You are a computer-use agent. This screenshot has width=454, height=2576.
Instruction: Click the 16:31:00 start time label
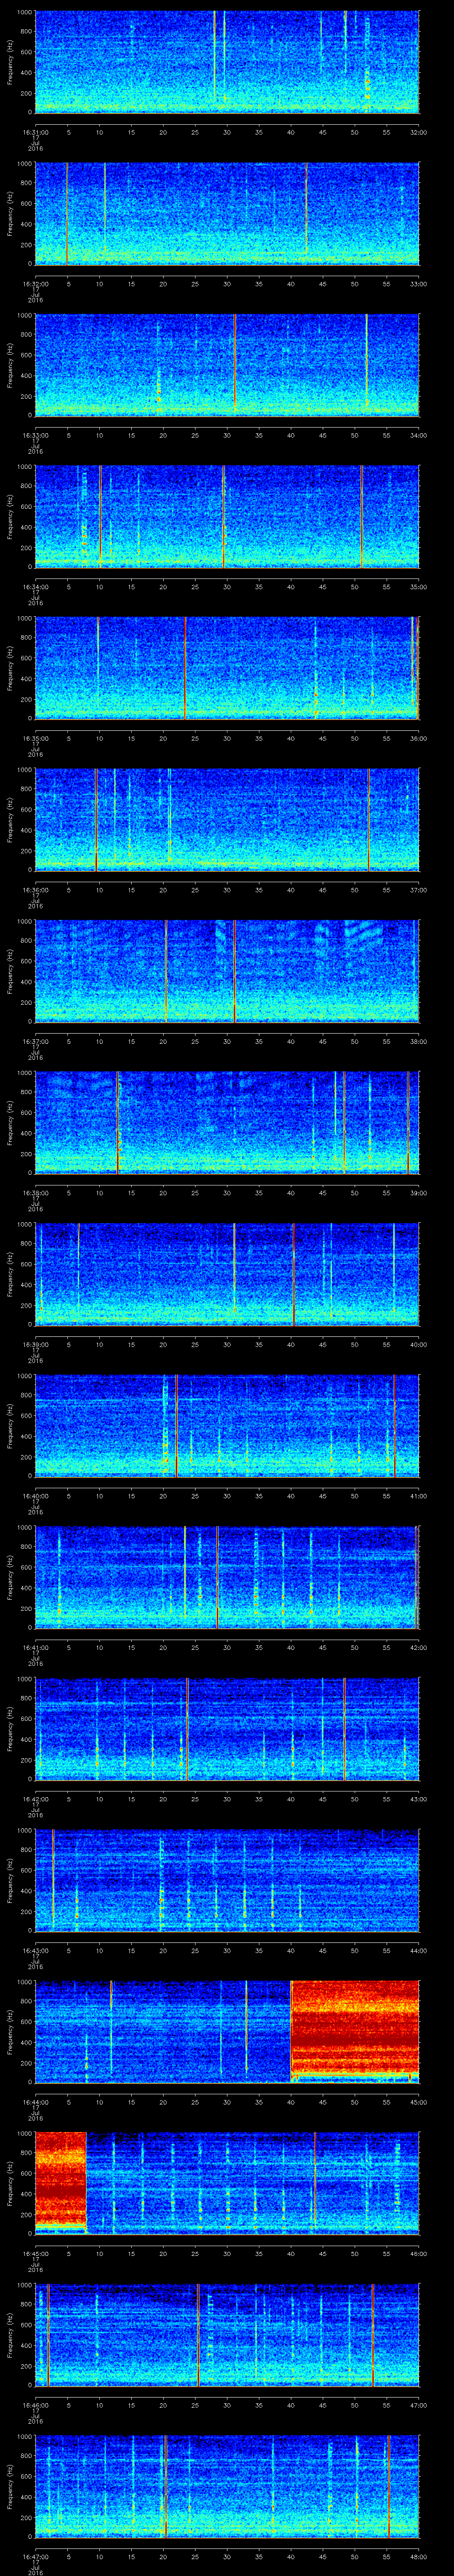pos(35,131)
